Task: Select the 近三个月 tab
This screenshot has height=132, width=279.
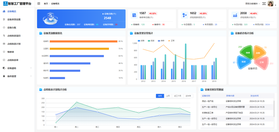Action: coord(178,96)
